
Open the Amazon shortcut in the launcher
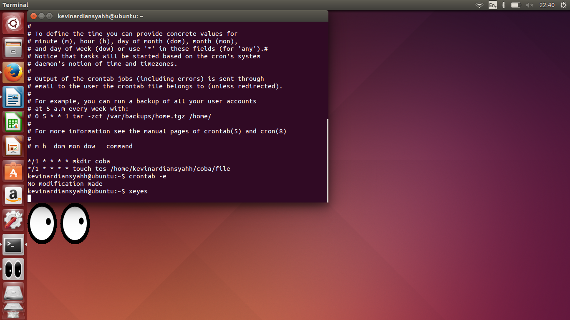click(x=13, y=195)
